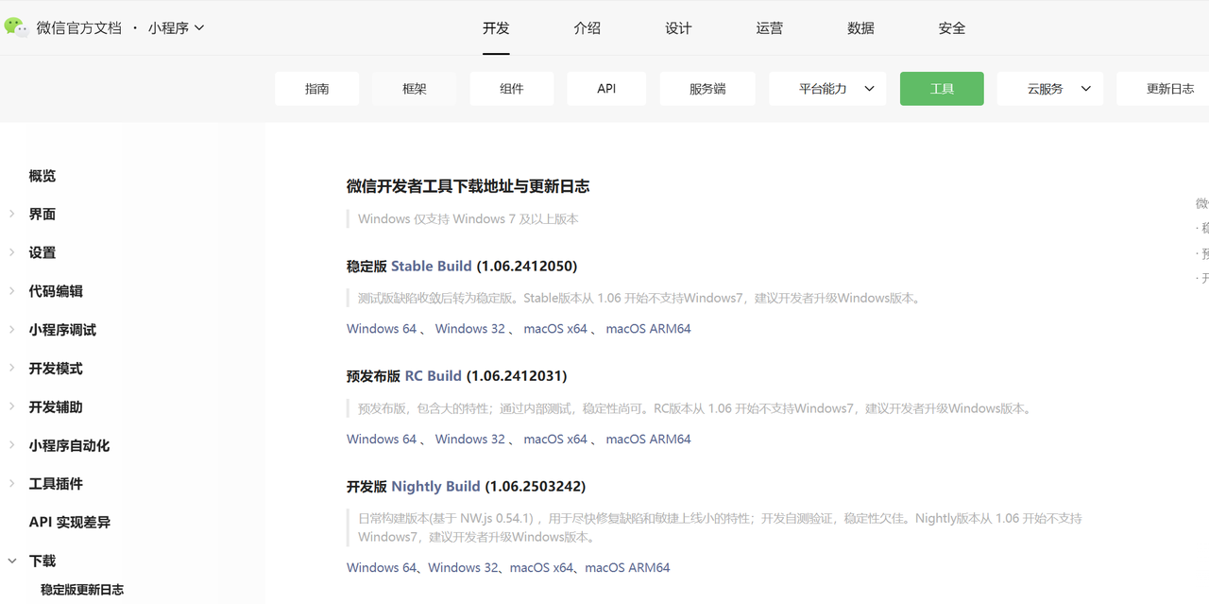Expand the 小程序调试 sidebar chevron
Screen dimensions: 1209x604
pos(12,329)
